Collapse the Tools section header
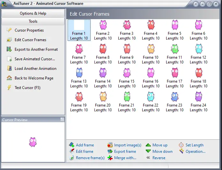 tap(33, 21)
